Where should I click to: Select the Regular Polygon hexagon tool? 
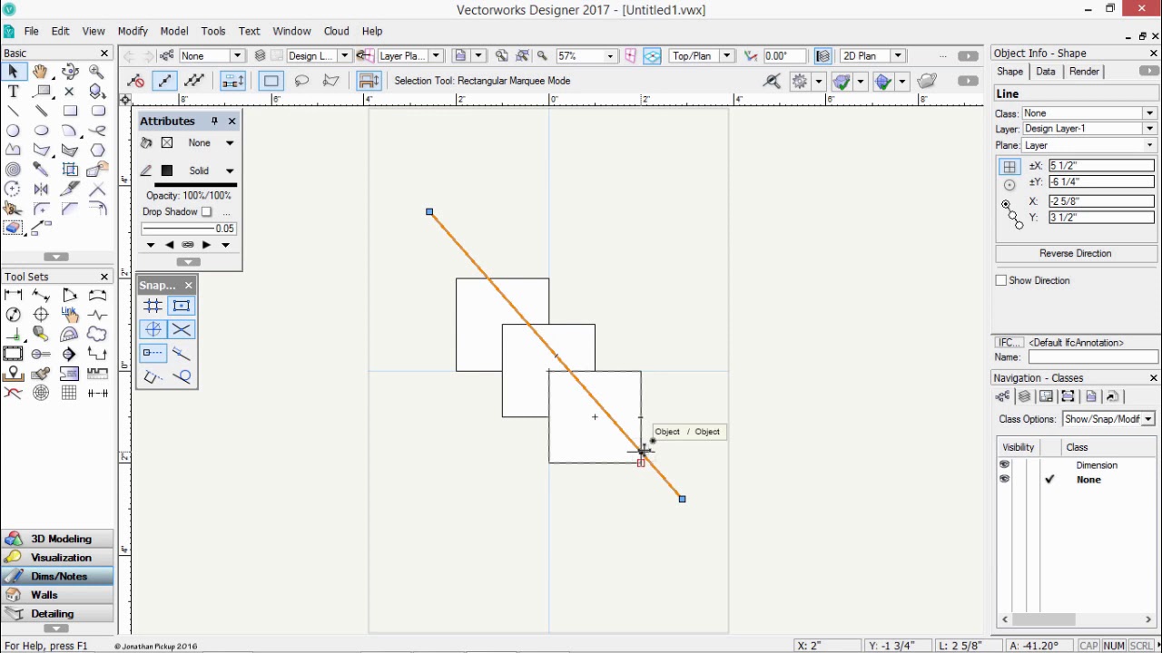97,150
